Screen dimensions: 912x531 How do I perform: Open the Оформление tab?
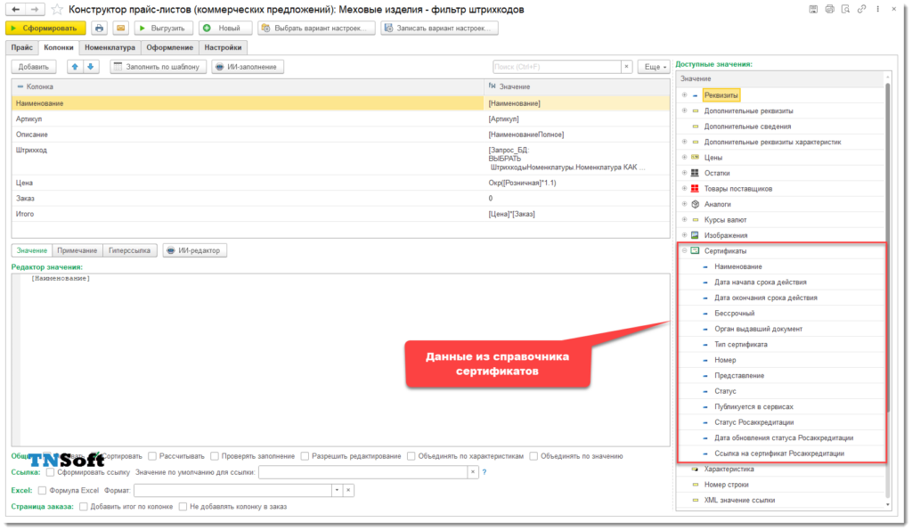[x=169, y=48]
